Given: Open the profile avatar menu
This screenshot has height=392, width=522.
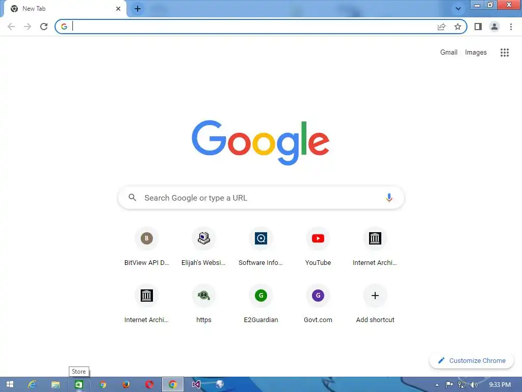Looking at the screenshot, I should pyautogui.click(x=494, y=27).
